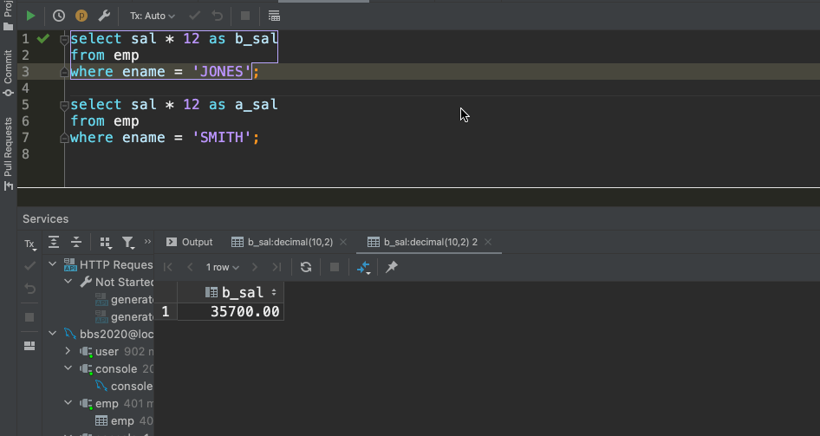Screen dimensions: 820x436
Task: Toggle in-editor results table icon
Action: pos(274,16)
